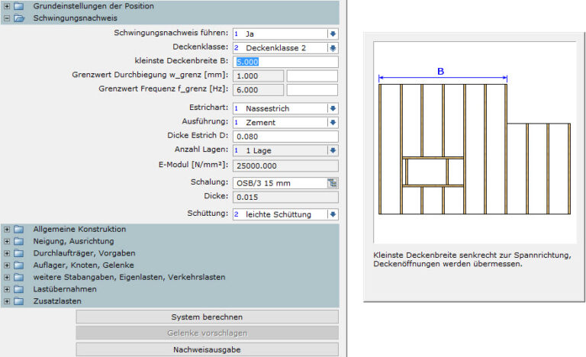The image size is (586, 357).
Task: Click folder icon beside Schwingungsnachweis
Action: coord(19,18)
